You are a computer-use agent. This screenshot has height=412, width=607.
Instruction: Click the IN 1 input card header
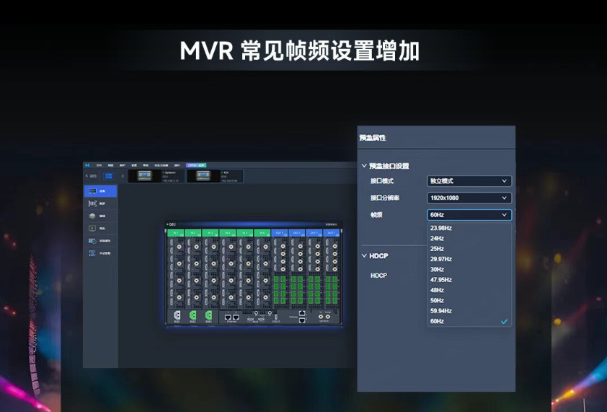tap(175, 233)
